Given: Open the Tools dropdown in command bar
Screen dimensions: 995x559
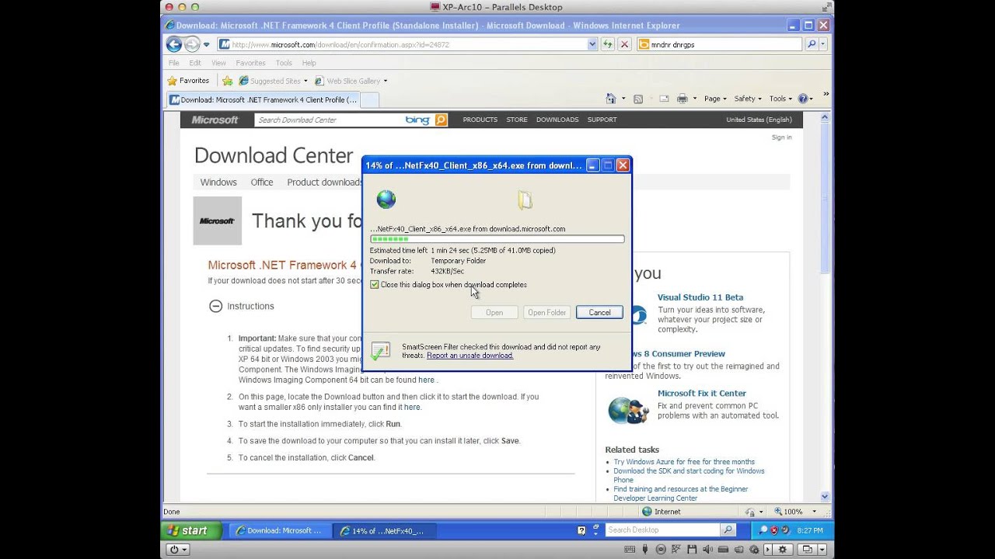Looking at the screenshot, I should coord(780,99).
